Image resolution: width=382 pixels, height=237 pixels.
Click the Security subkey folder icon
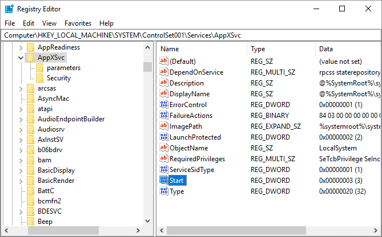pyautogui.click(x=40, y=78)
